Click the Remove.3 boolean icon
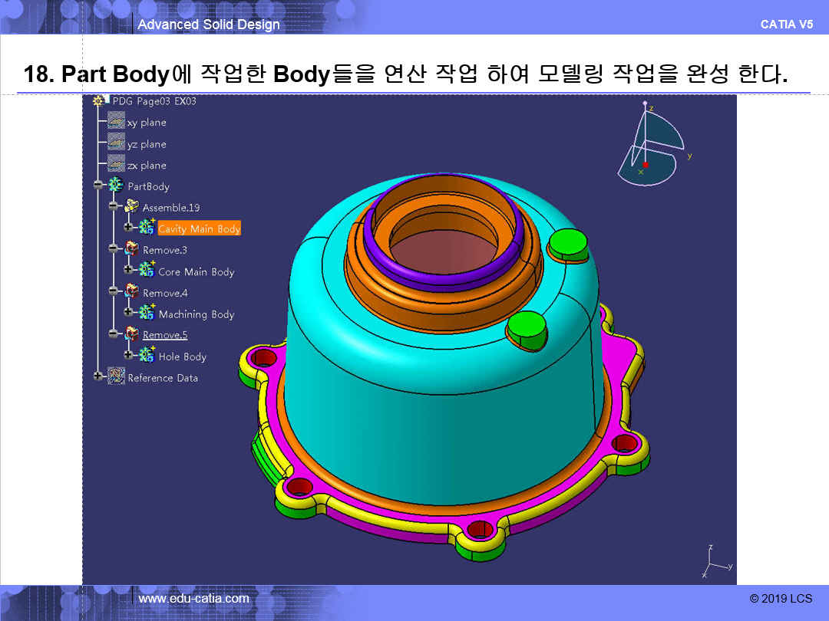Image resolution: width=829 pixels, height=621 pixels. (131, 250)
